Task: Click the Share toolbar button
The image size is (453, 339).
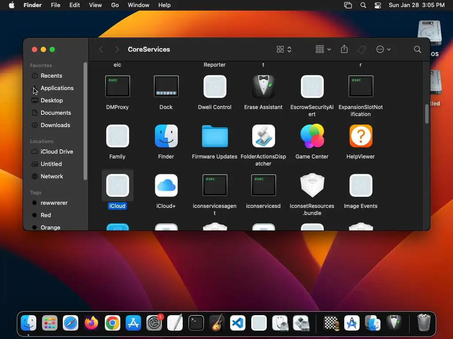Action: tap(344, 49)
